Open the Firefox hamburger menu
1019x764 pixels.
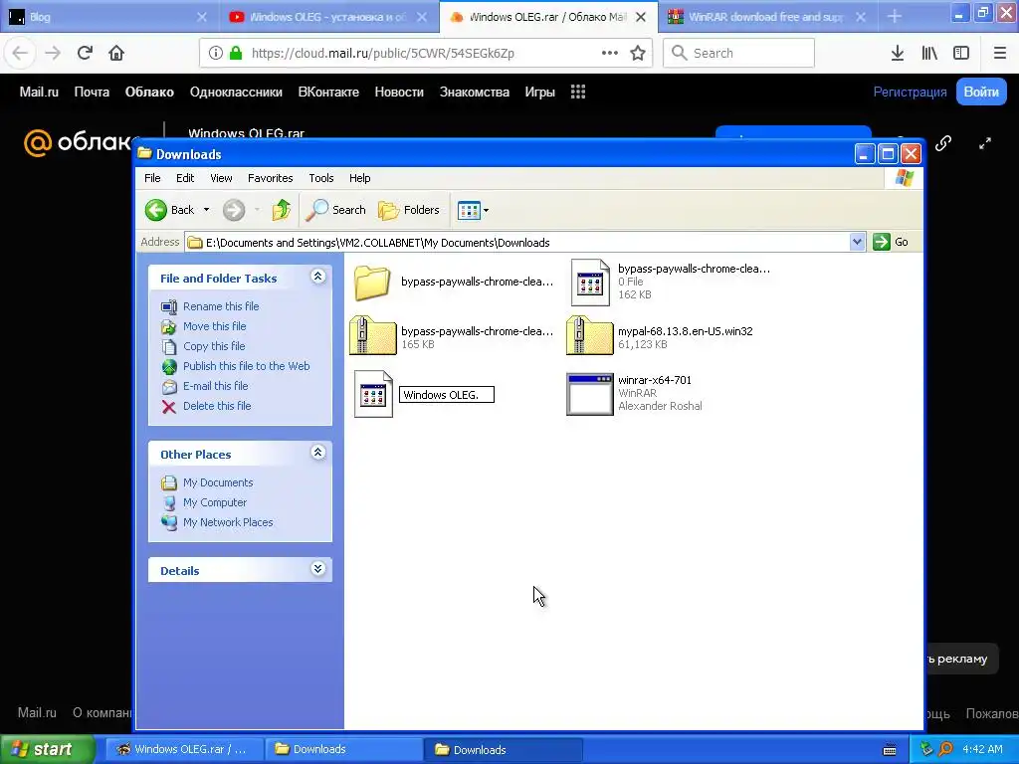[1000, 53]
